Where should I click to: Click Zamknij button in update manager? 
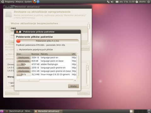click(84, 93)
